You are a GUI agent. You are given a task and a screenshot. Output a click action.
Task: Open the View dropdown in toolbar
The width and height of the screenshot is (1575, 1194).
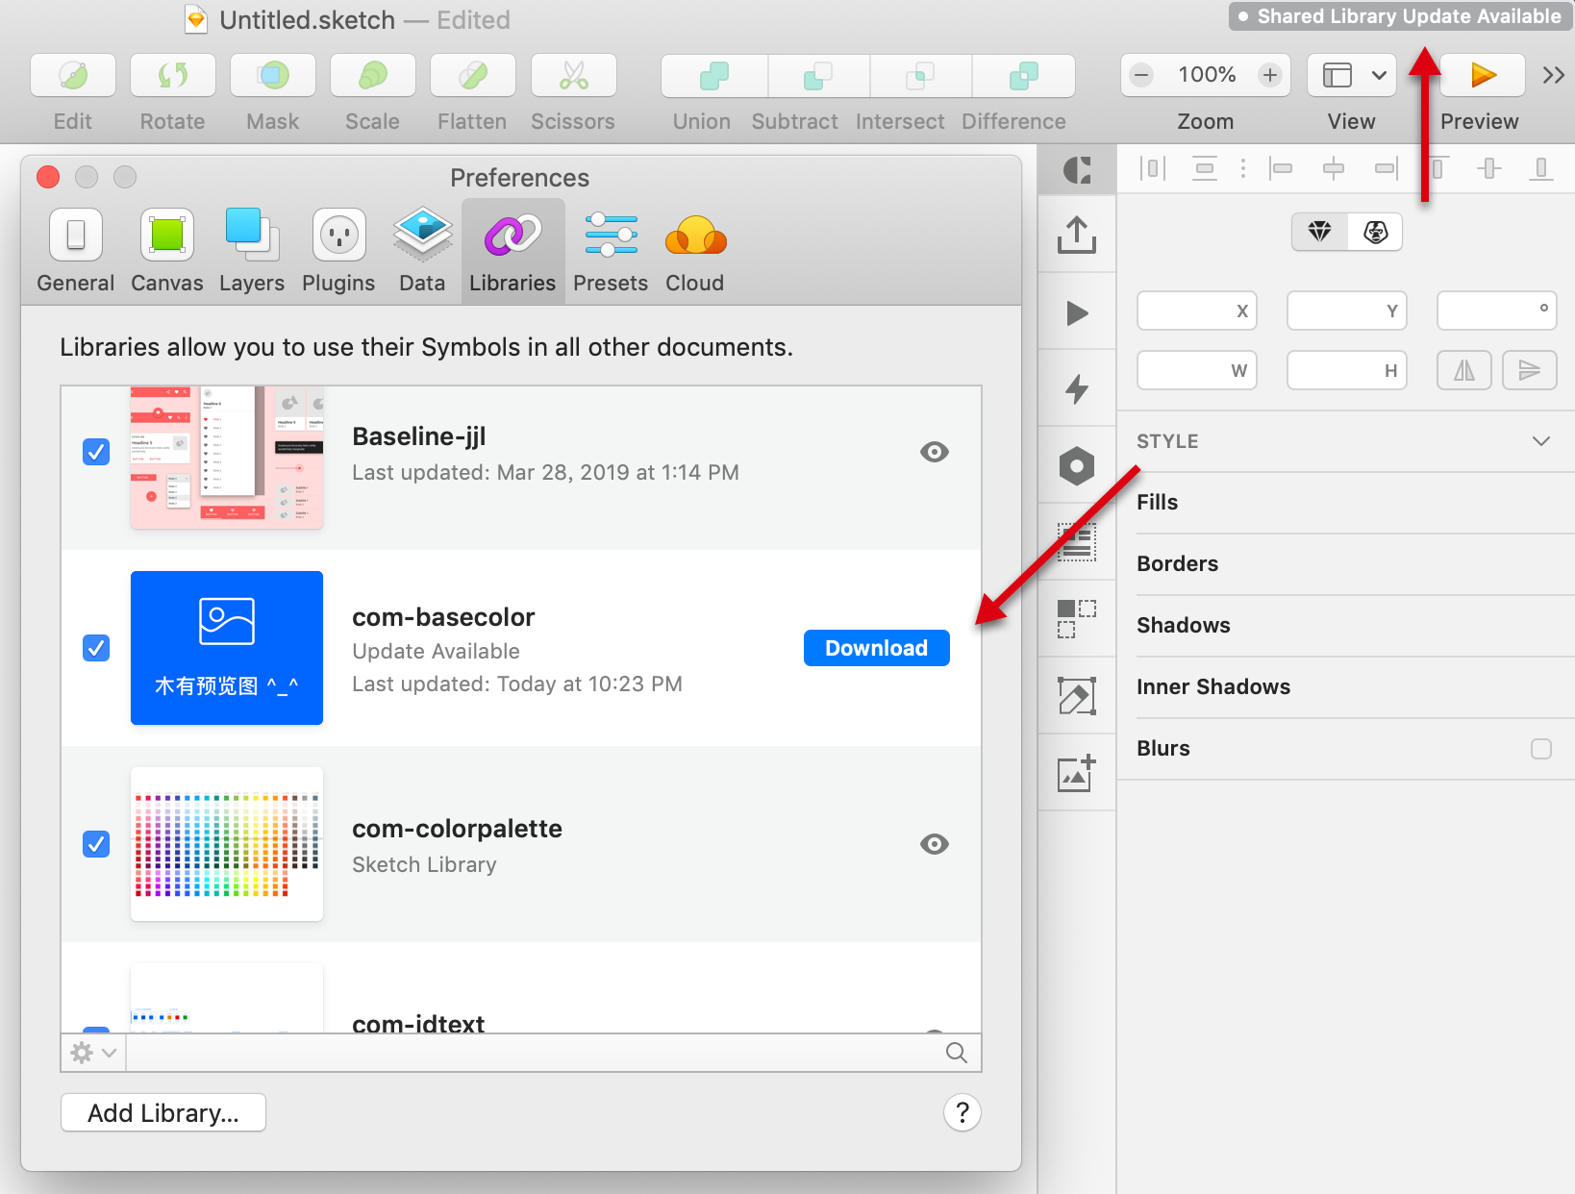click(x=1352, y=75)
